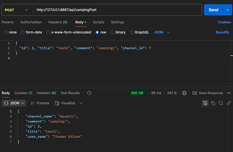The height and width of the screenshot is (152, 233).
Task: Click the "Thomas Edison" value
Action: pyautogui.click(x=67, y=137)
